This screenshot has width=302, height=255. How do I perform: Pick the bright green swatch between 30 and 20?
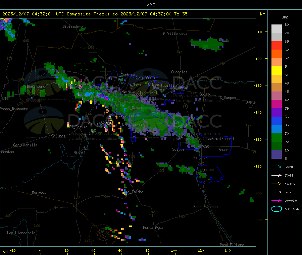[x=276, y=137]
